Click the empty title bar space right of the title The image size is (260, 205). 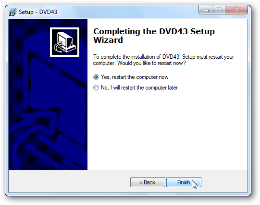coord(128,12)
